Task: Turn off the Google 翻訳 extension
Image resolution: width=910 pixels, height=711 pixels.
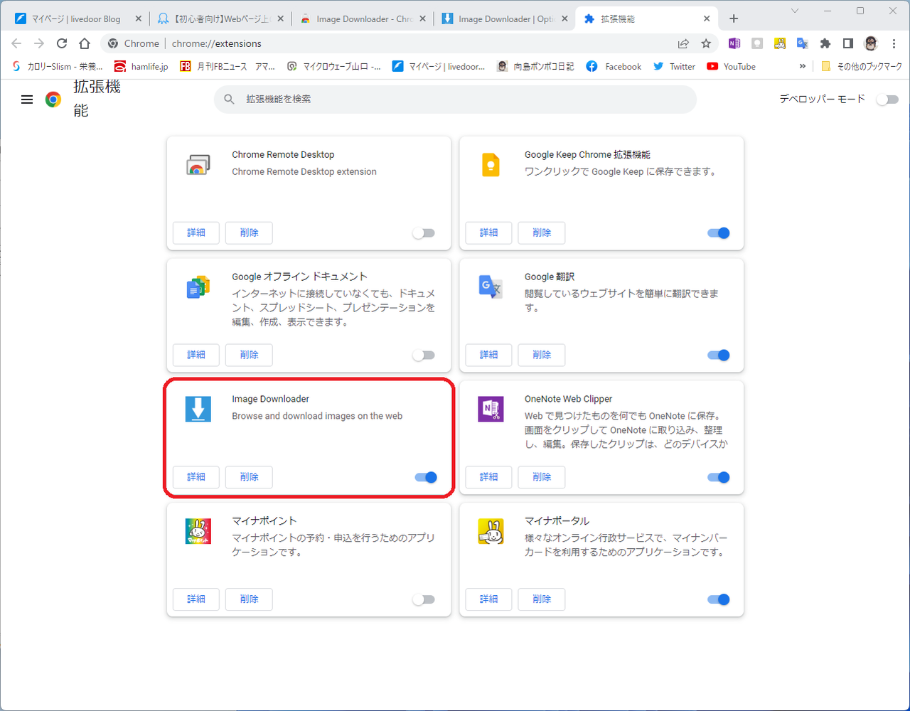Action: 718,355
